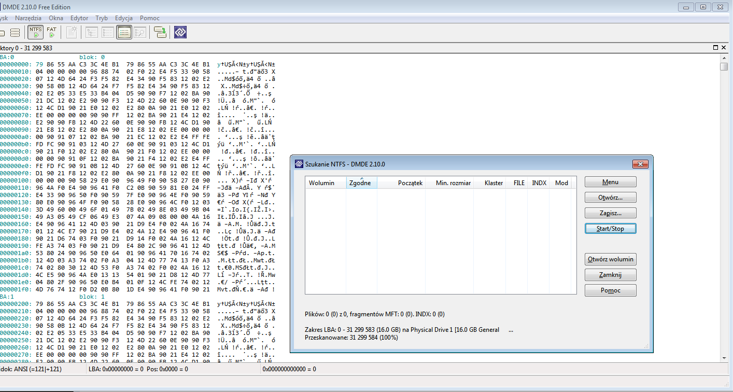733x392 pixels.
Task: Sort by the INDX column header
Action: tap(539, 183)
